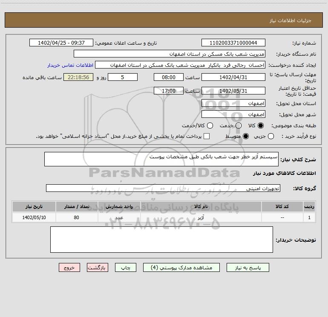Click the ردیف column header
The image size is (328, 317).
309,206
